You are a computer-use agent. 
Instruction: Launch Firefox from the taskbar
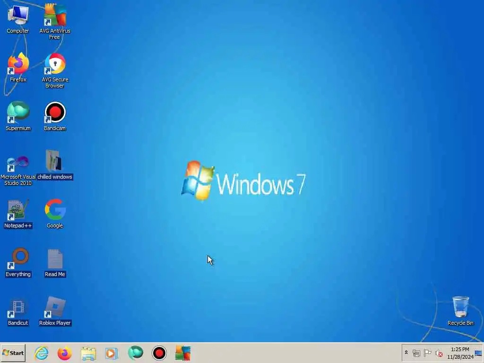64,353
